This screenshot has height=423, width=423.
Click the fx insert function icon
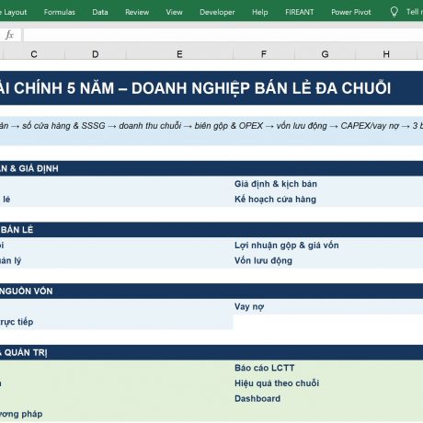[9, 35]
